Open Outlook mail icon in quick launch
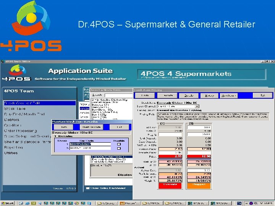Viewport: 275px width, 206px height. point(34,203)
